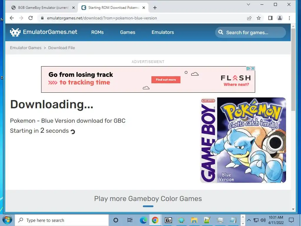Click Download File breadcrumb
Screen dimensions: 301x226
tap(61, 48)
